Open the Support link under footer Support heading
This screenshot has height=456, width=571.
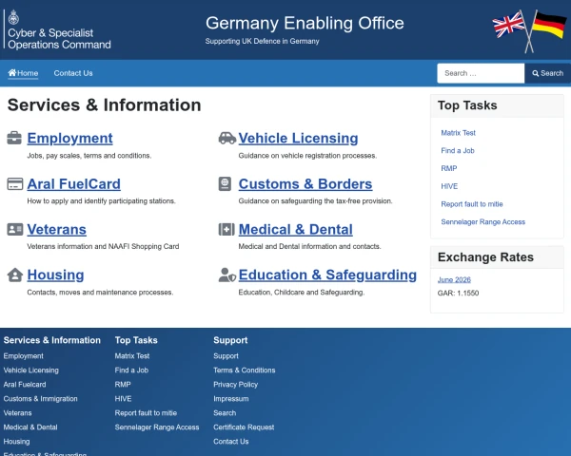(x=226, y=356)
